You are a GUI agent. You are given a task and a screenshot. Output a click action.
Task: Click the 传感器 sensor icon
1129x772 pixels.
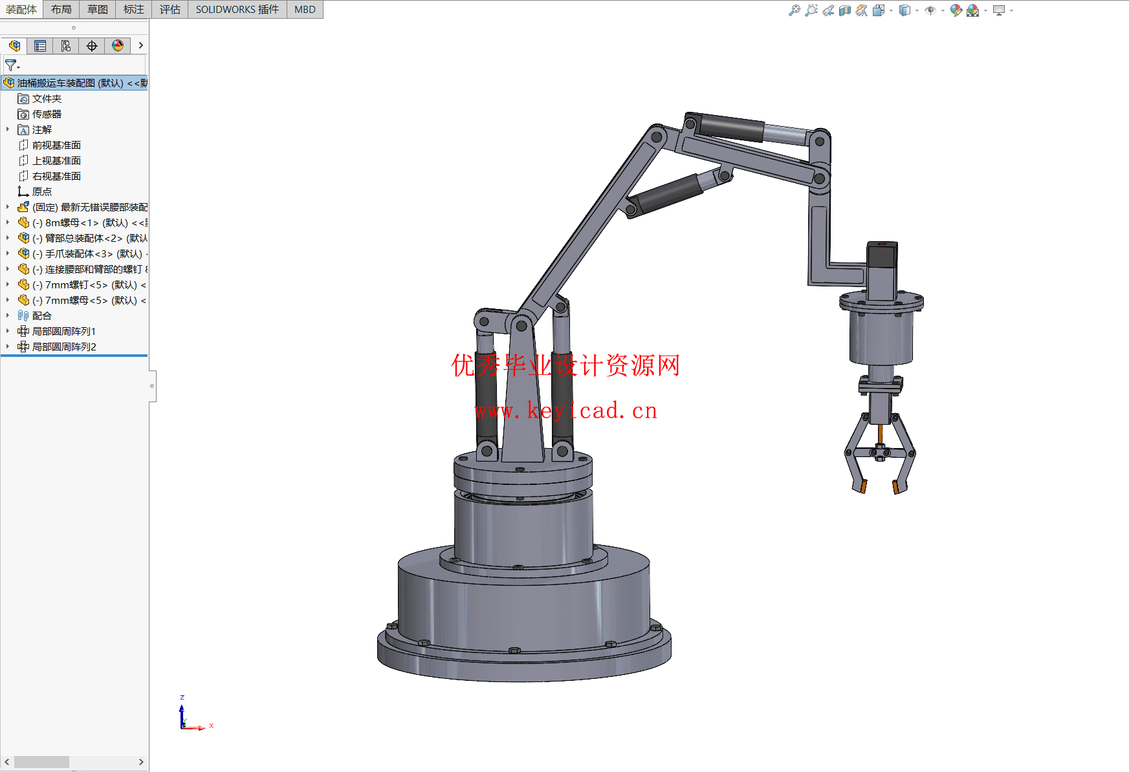23,114
